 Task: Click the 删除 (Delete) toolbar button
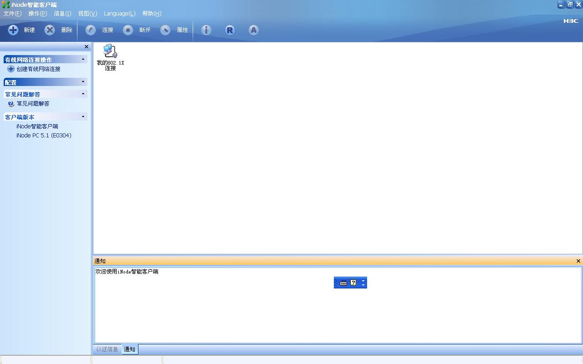pyautogui.click(x=58, y=30)
